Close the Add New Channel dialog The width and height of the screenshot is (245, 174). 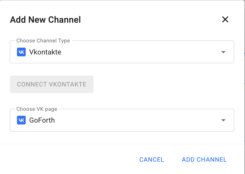click(x=225, y=19)
